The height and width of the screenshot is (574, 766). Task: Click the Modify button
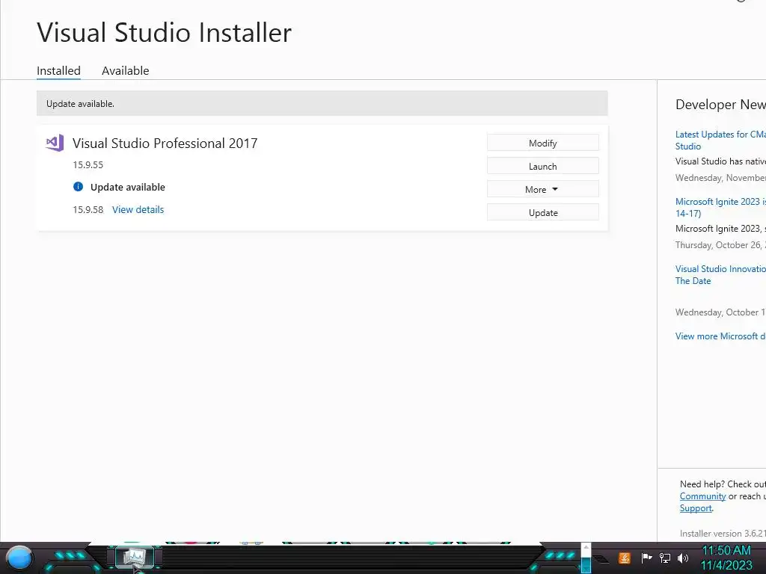coord(543,143)
